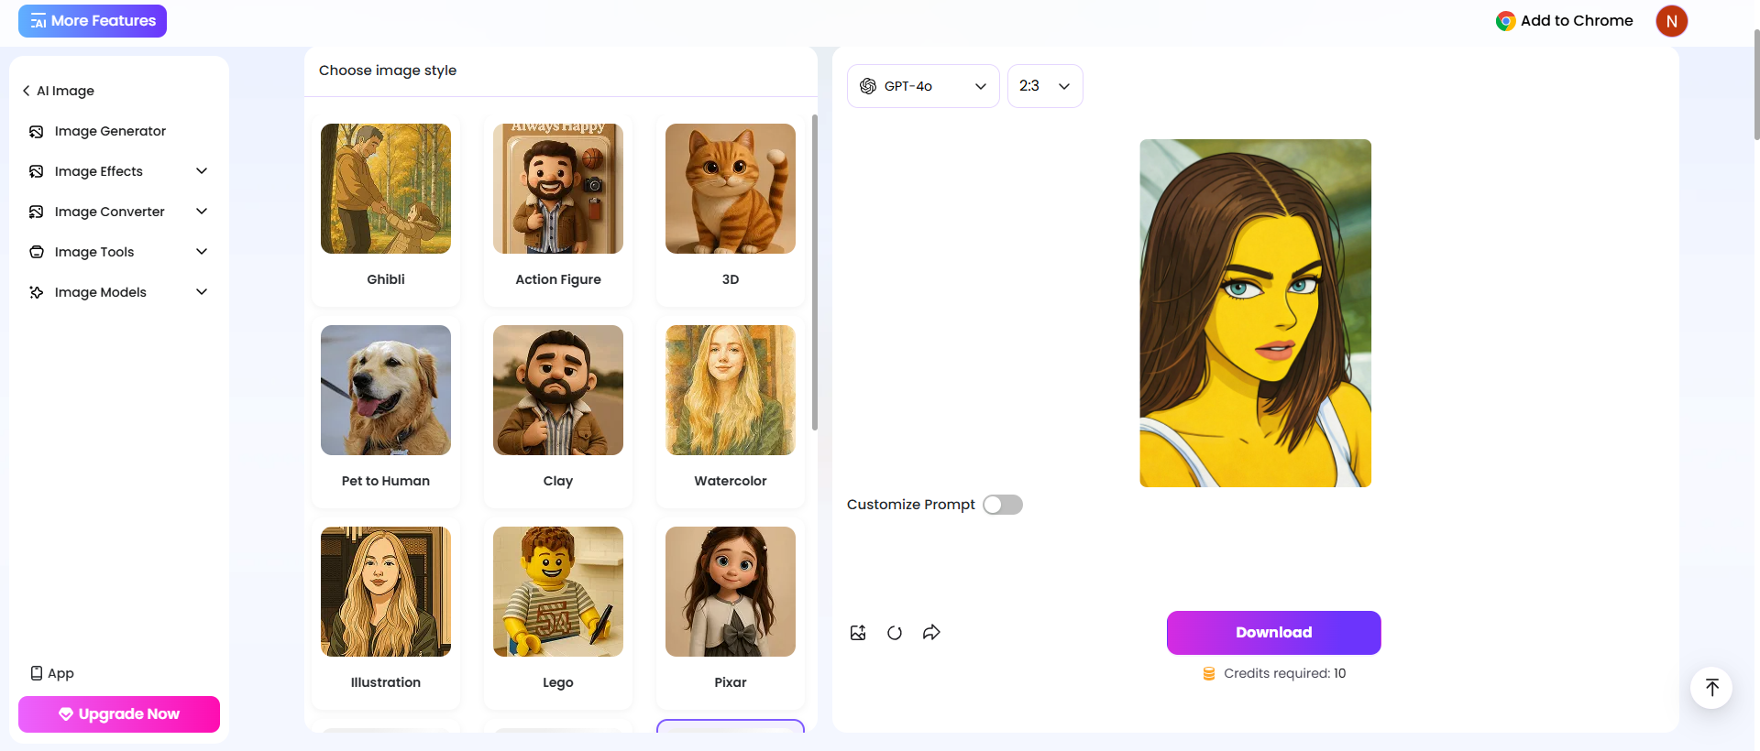Click the page vertical scrollbar
The width and height of the screenshot is (1760, 751).
point(1756,84)
